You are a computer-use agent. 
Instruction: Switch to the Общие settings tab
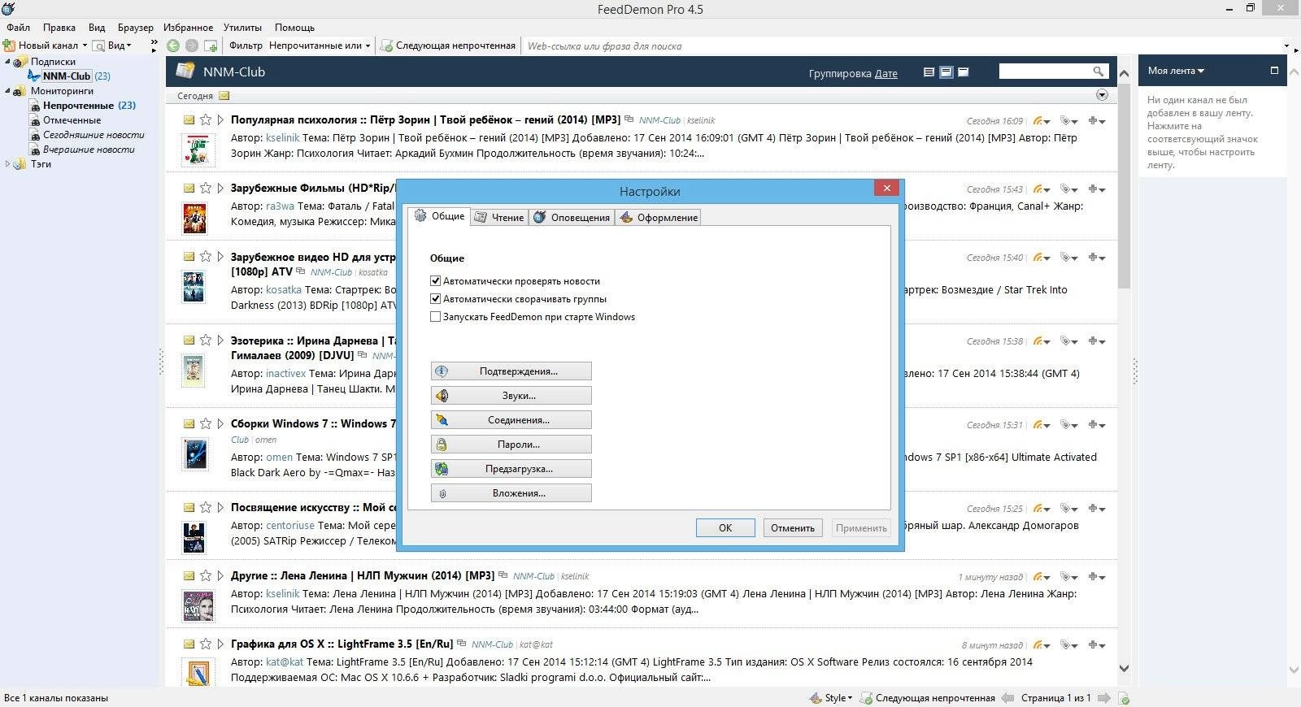(x=439, y=216)
